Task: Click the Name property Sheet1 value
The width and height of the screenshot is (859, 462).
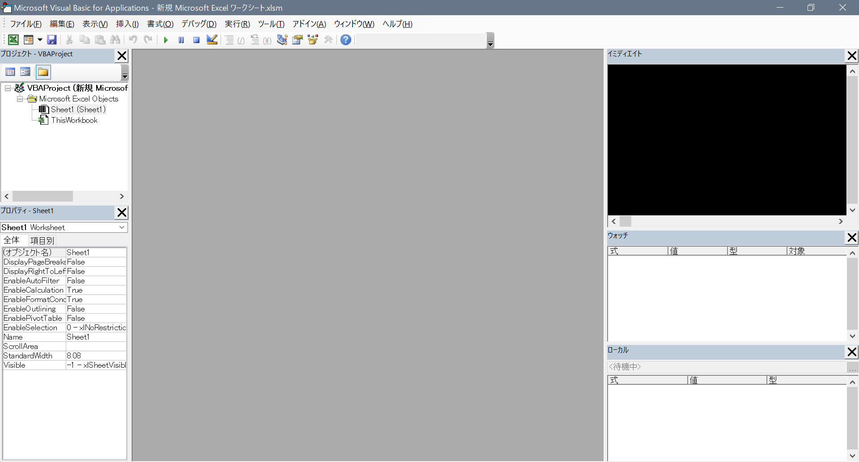Action: point(96,337)
